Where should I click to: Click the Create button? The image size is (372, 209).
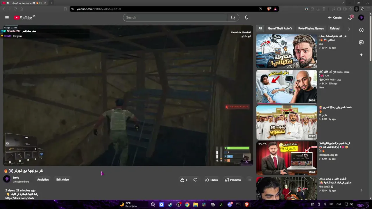(x=335, y=18)
